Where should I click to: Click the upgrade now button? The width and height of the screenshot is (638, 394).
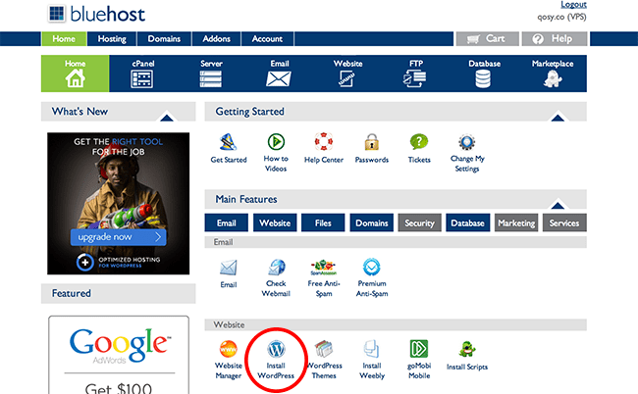119,237
